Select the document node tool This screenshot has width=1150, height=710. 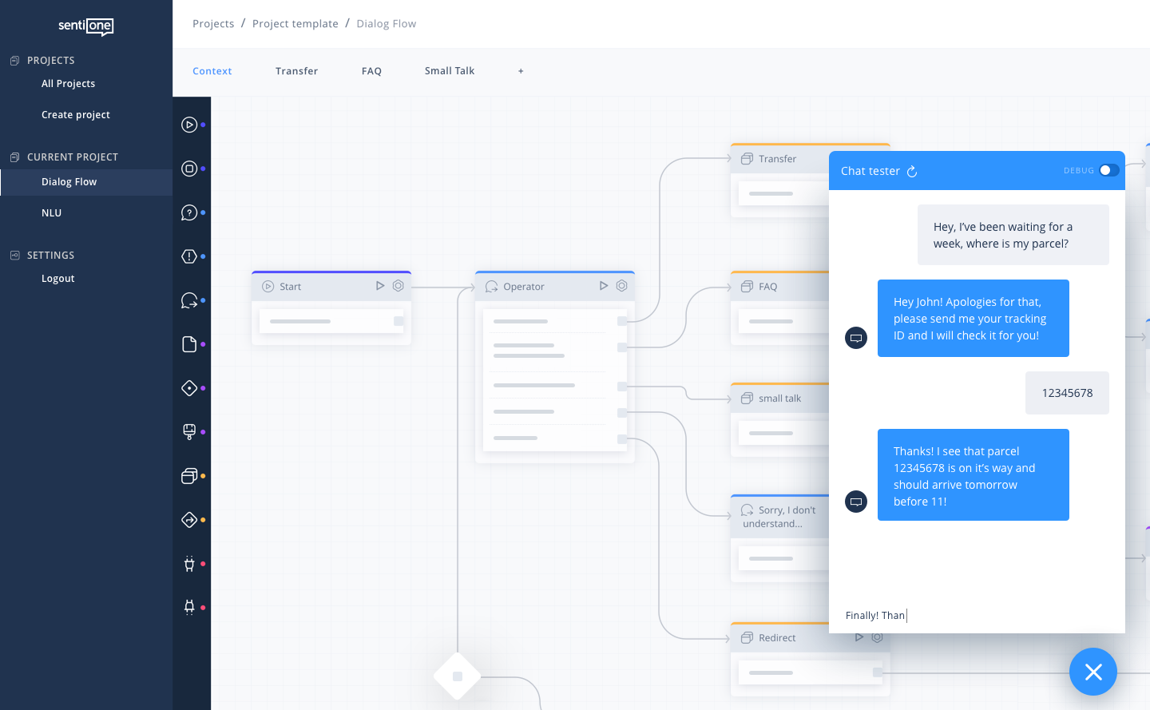coord(190,344)
